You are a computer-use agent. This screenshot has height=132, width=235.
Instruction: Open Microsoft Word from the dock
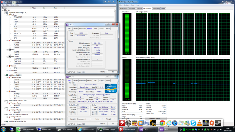[x=147, y=123]
